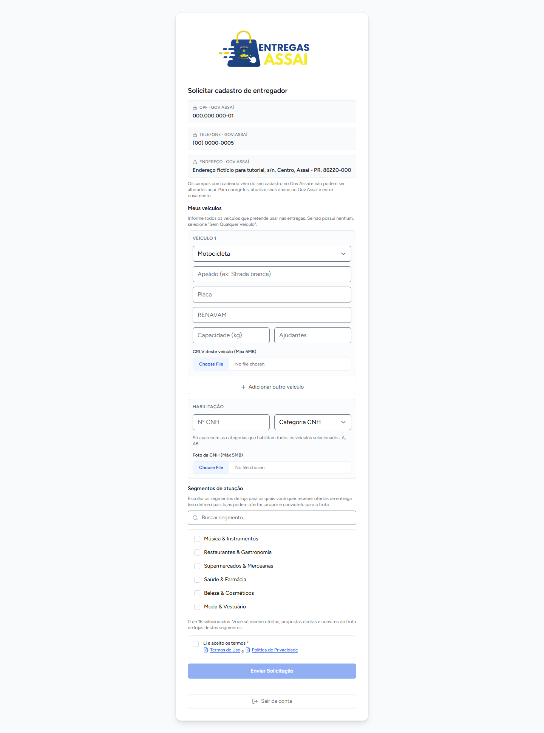Choose File for Foto da CNH
Screen dimensions: 544x733
click(211, 468)
